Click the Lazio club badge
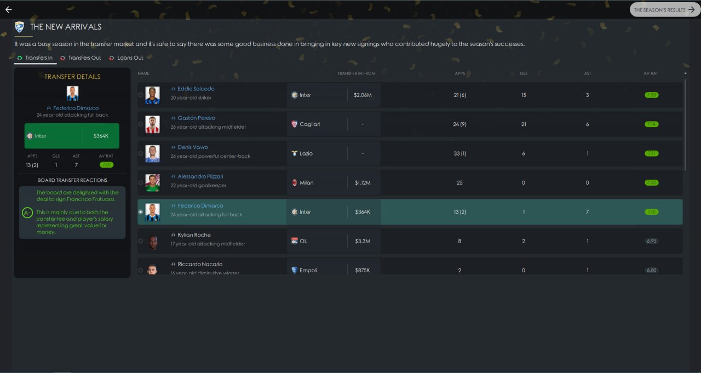This screenshot has height=373, width=701. pos(295,153)
